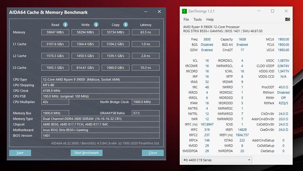This screenshot has width=303, height=171.
Task: Click the tRFC (ns) value 167,8947
Action: [x=207, y=125]
